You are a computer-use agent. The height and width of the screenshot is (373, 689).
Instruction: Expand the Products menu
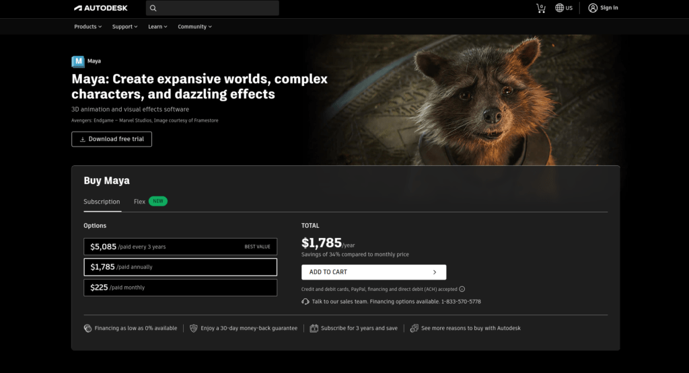tap(88, 27)
